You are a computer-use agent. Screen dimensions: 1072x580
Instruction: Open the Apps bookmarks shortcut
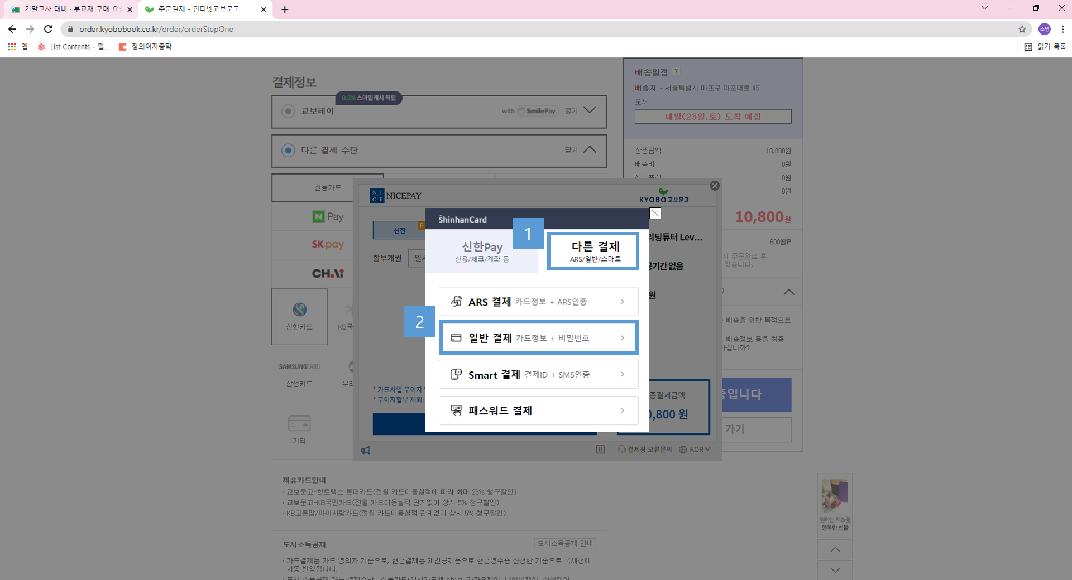17,47
